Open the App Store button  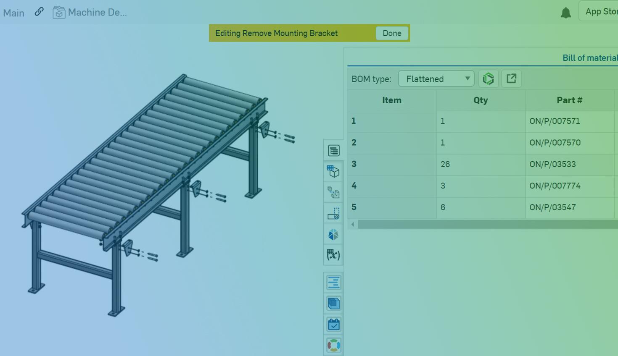pos(600,11)
